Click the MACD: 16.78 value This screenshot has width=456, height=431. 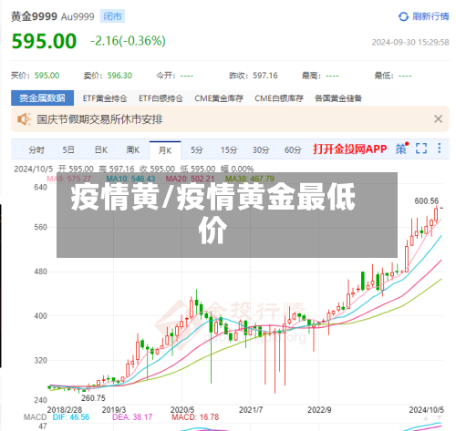[x=195, y=417]
